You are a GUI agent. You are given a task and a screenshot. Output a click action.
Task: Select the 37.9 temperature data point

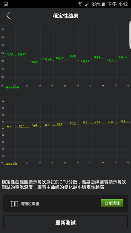[x=123, y=122]
